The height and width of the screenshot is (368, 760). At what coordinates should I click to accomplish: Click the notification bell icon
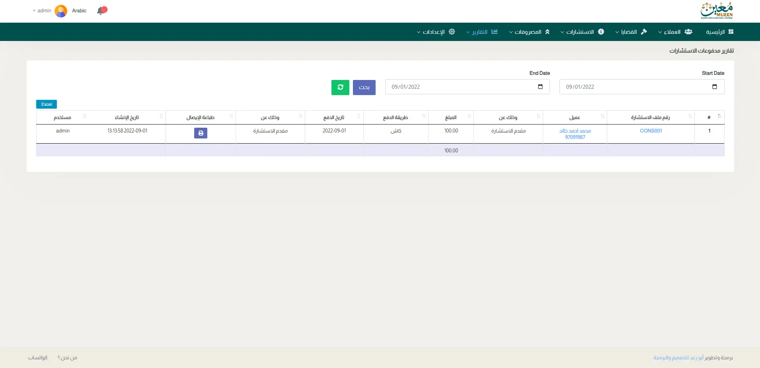(101, 11)
